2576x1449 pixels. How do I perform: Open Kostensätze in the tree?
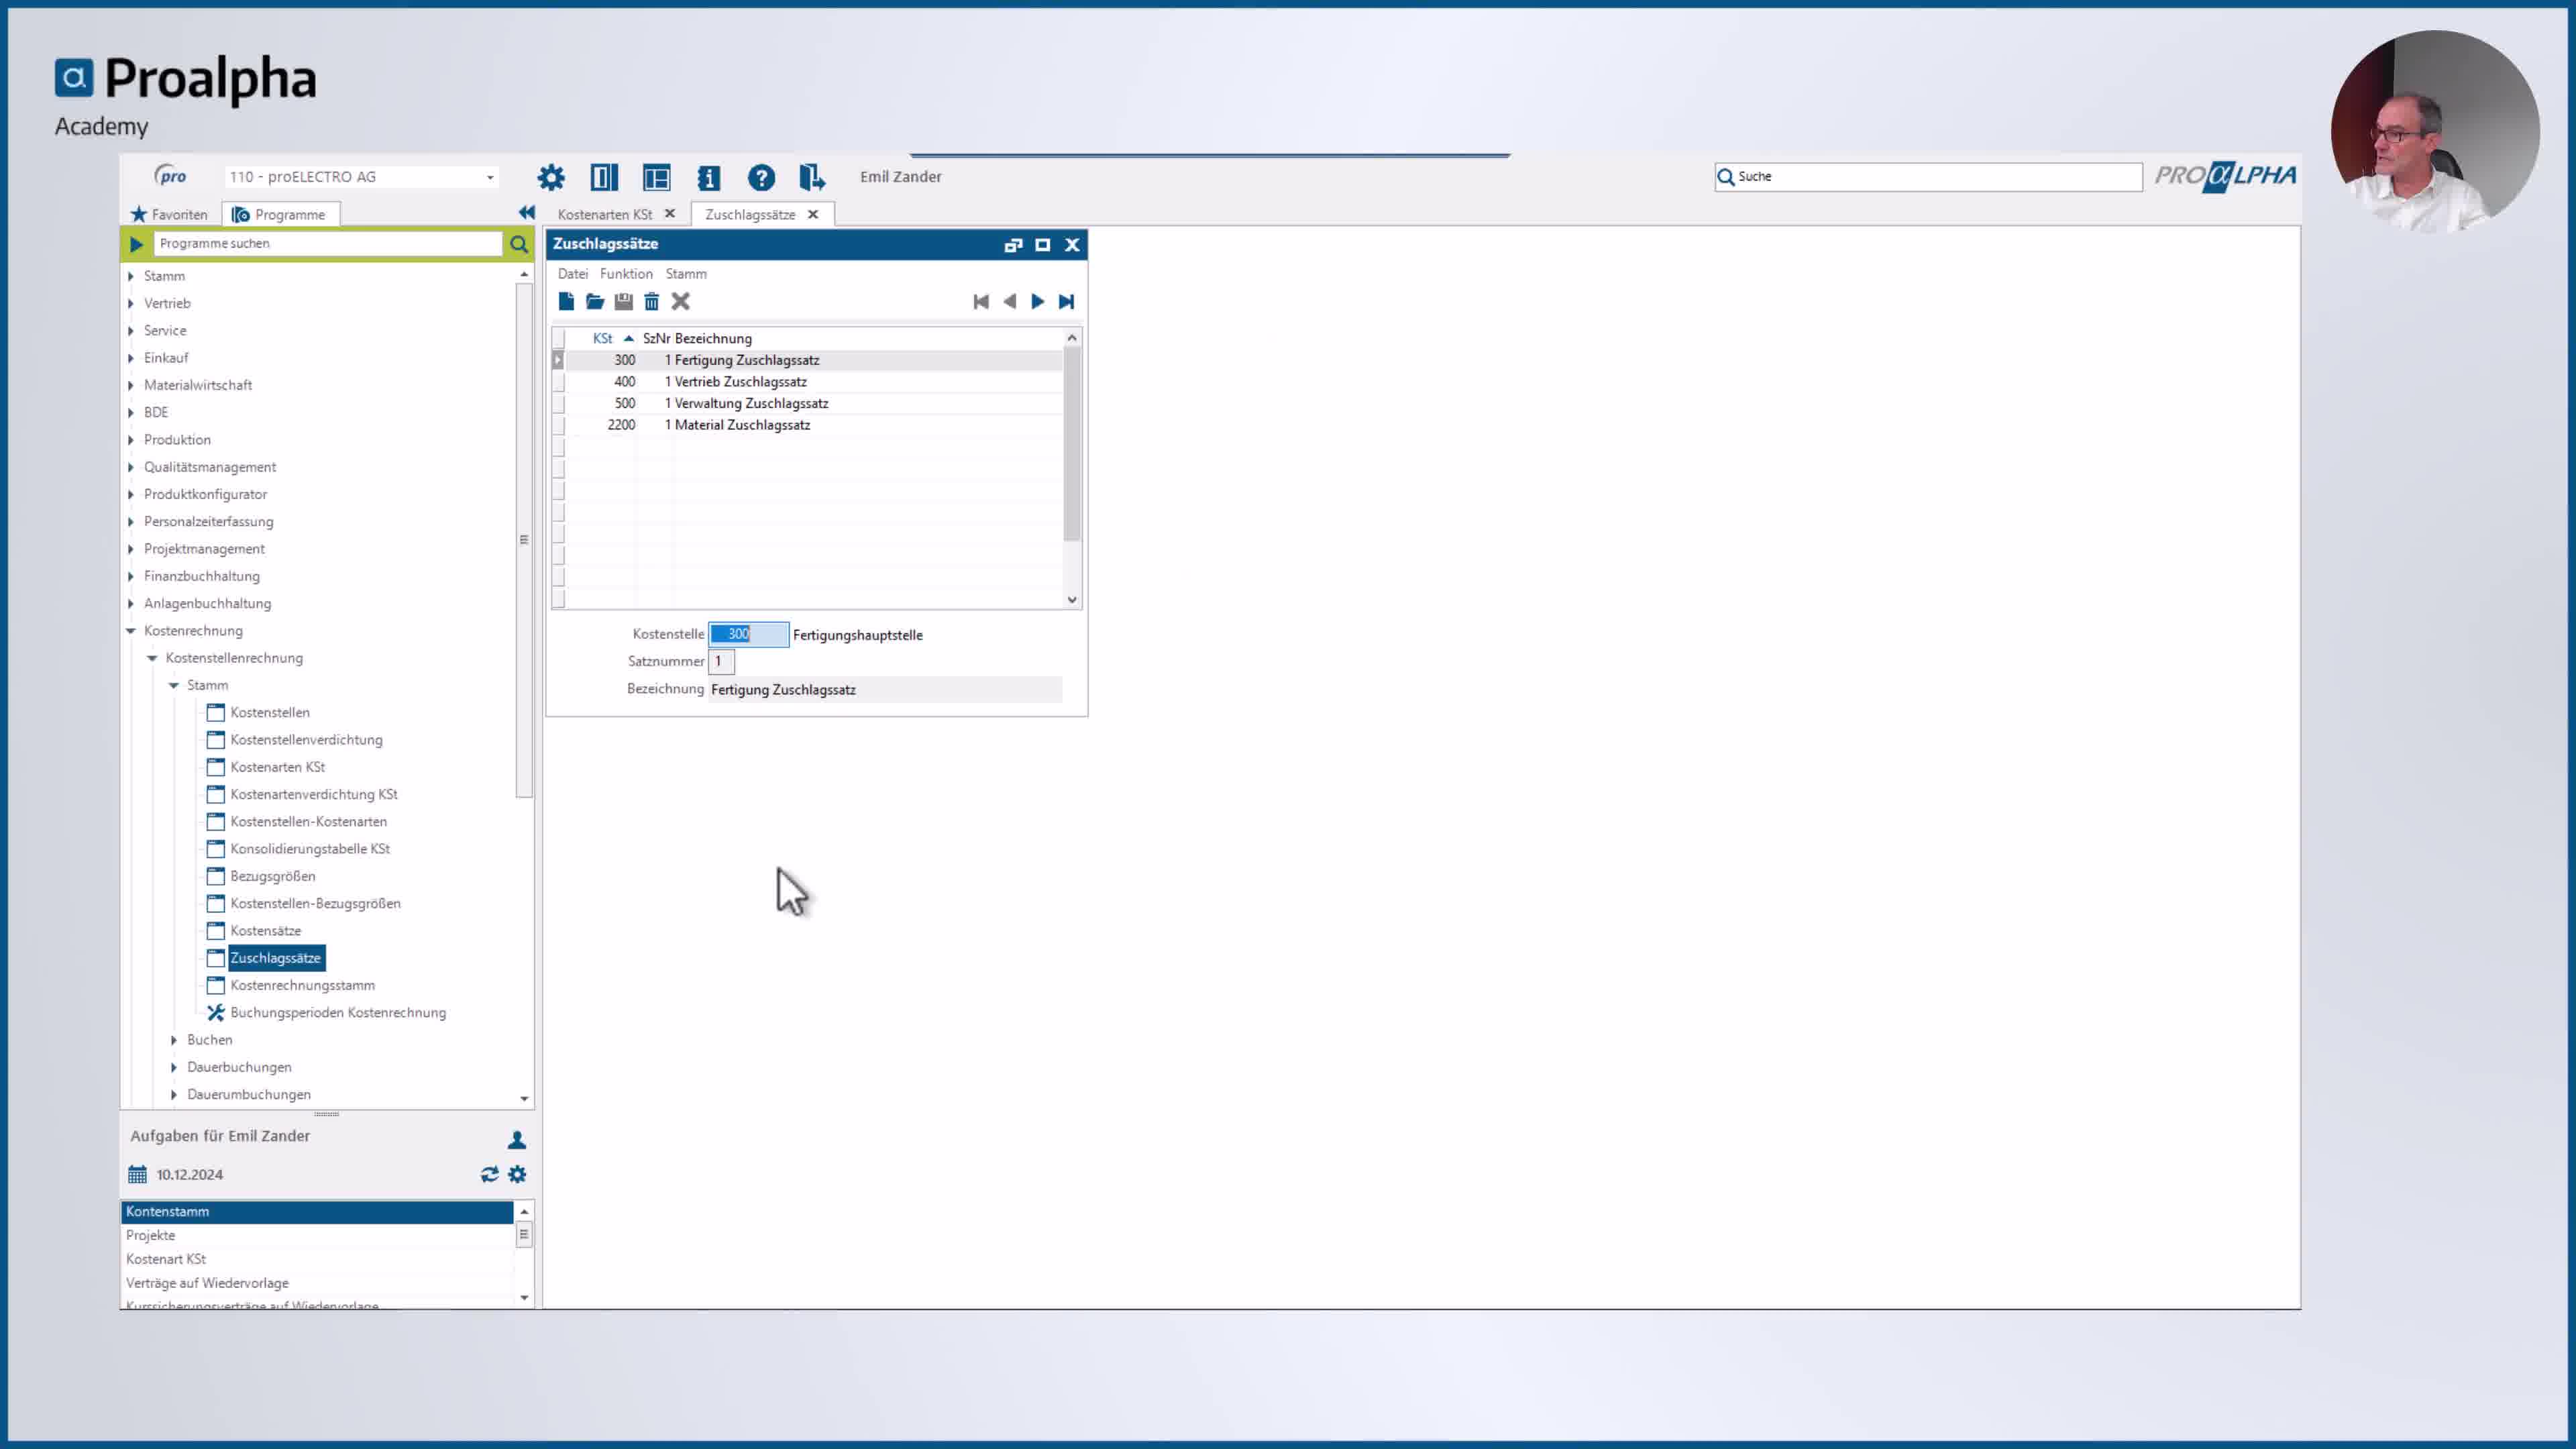coord(265,930)
